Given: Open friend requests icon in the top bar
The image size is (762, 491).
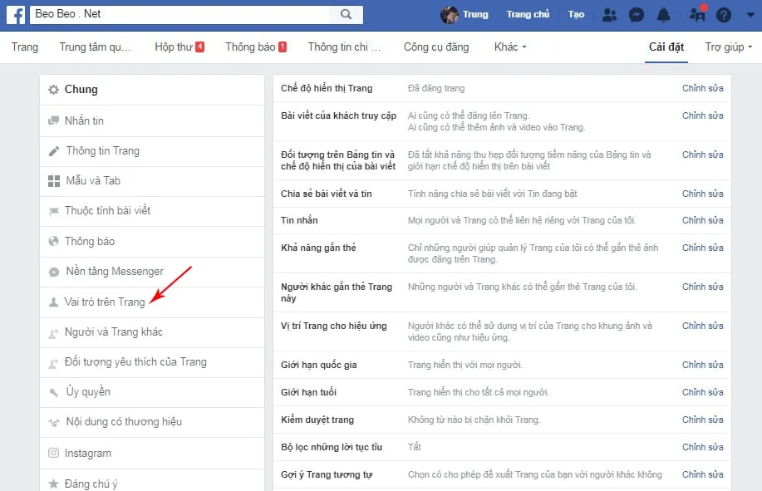Looking at the screenshot, I should point(609,14).
